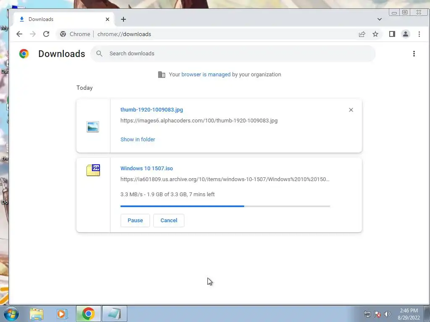Click the taskbar clock 2:46 PM
Screen dimensions: 430x322
[x=409, y=314]
